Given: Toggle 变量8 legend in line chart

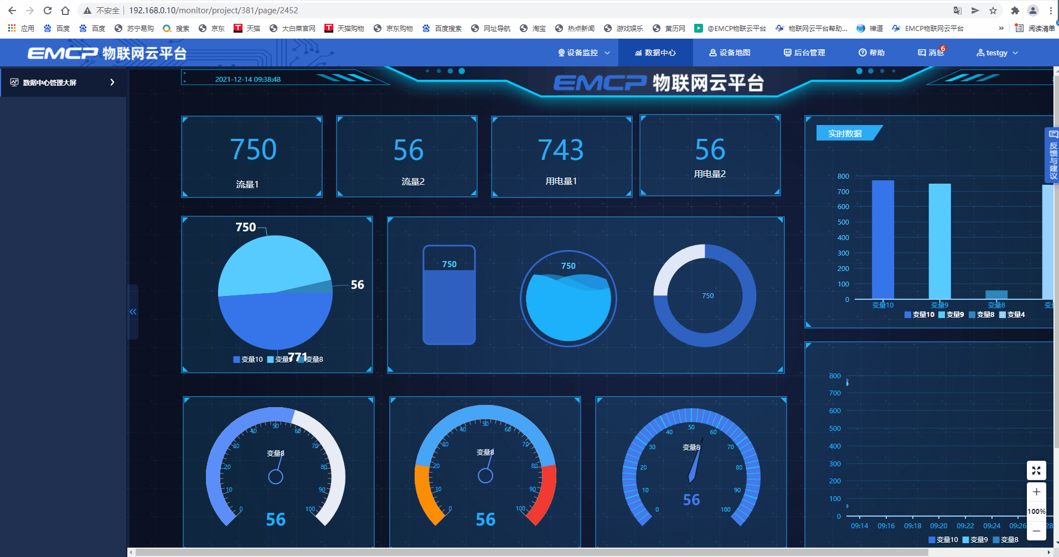Looking at the screenshot, I should point(1006,540).
